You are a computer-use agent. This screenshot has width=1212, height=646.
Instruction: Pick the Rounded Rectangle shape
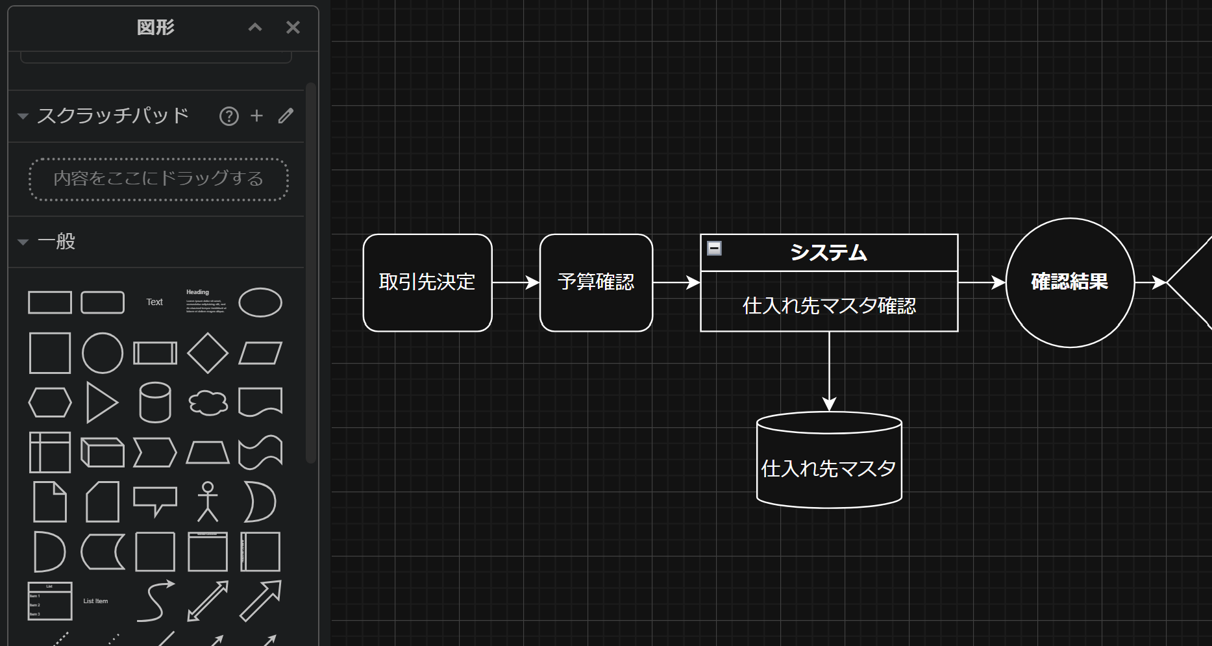coord(103,303)
